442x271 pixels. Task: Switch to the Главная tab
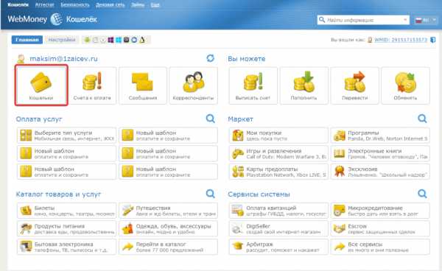[x=27, y=40]
